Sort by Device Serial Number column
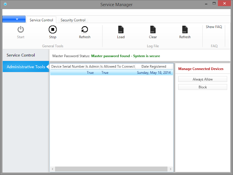 pos(67,66)
